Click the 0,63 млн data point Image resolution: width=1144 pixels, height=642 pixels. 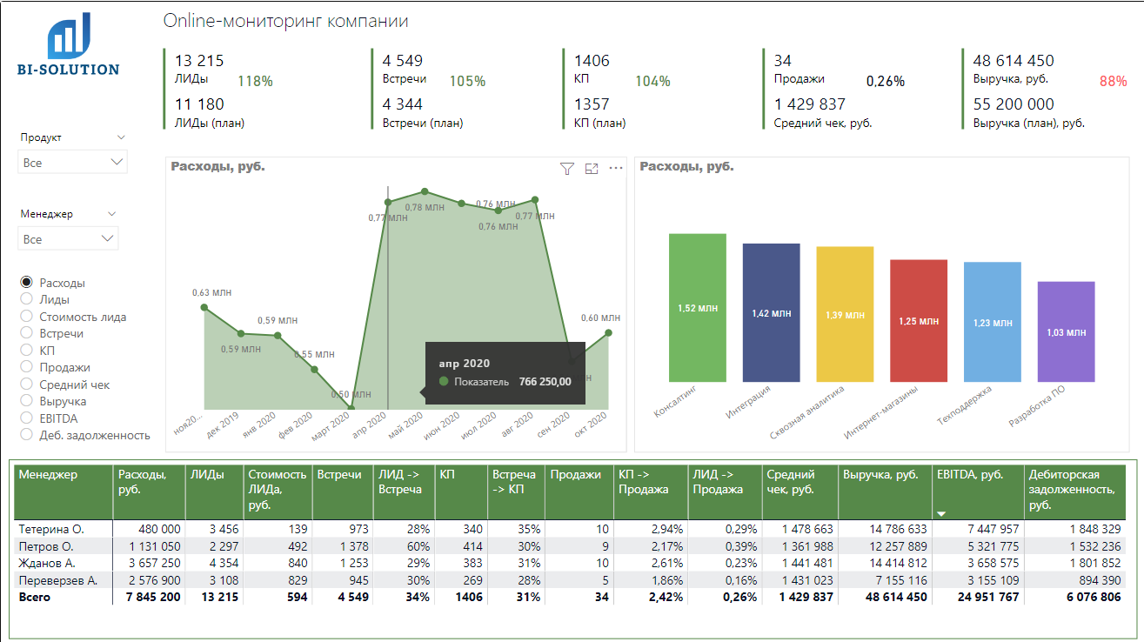204,307
